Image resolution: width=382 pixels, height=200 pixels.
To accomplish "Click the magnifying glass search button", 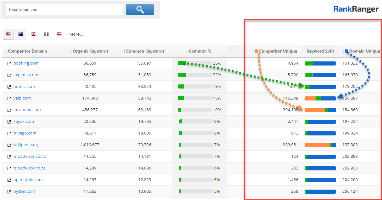I will (140, 9).
